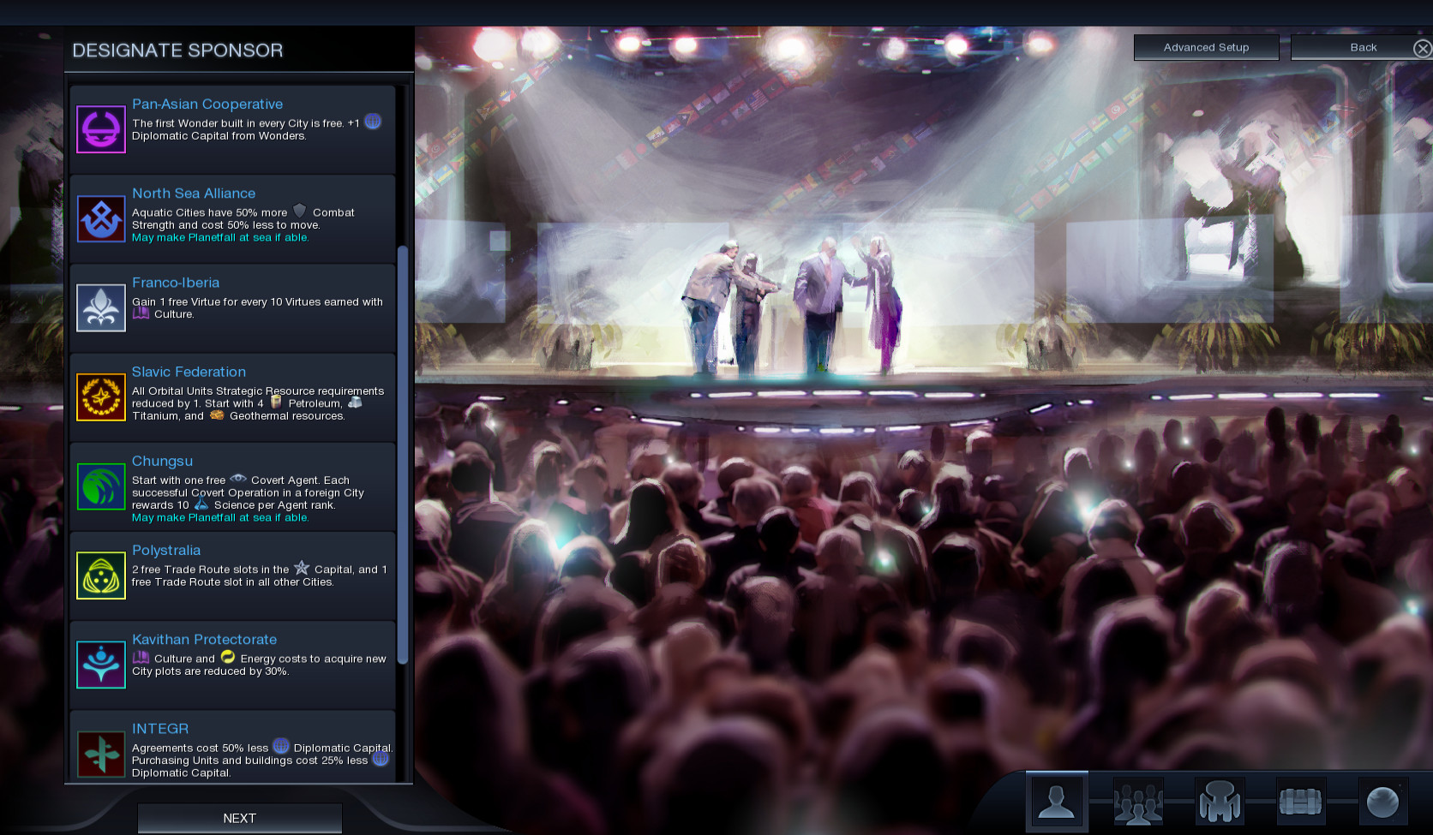Screen dimensions: 1433x835
Task: Click North Sea Alliance 'May make Planetfall at sea' text
Action: [x=220, y=238]
